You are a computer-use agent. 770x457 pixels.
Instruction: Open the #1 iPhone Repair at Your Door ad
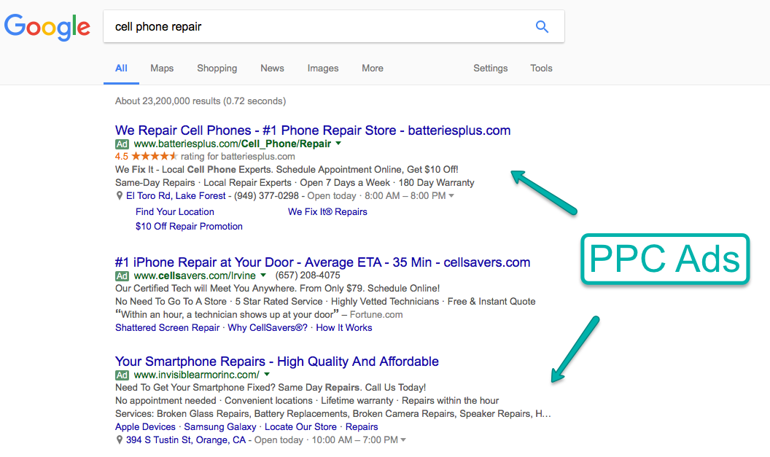tap(322, 262)
